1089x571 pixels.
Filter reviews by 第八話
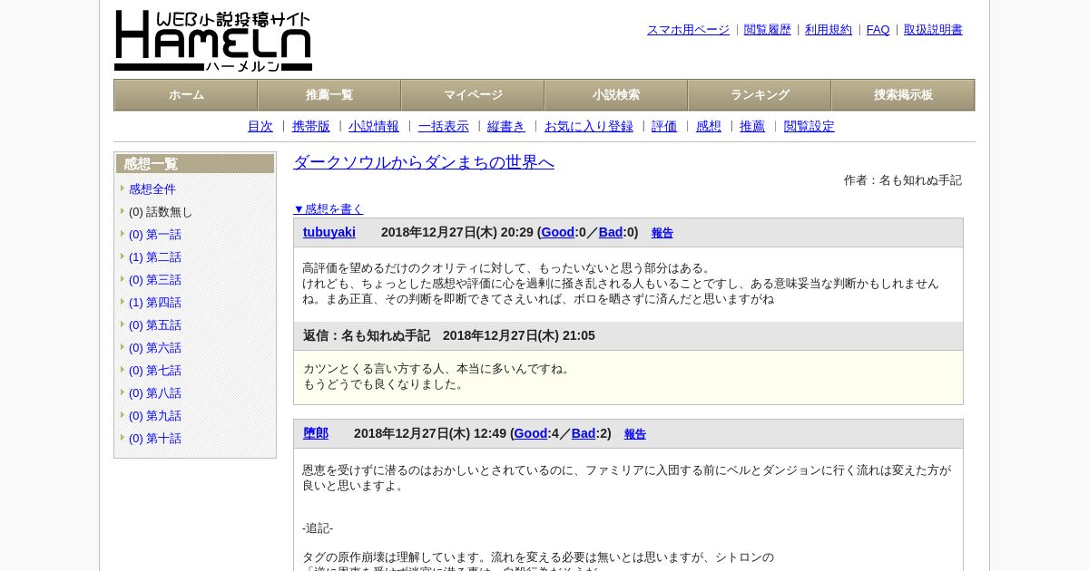coord(155,393)
